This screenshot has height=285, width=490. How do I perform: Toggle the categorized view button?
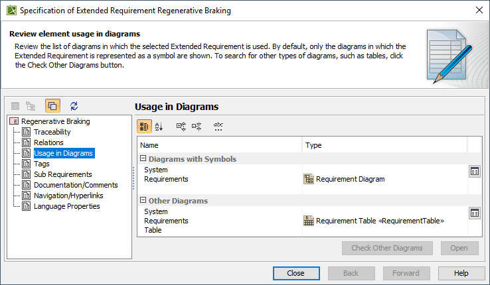click(144, 126)
